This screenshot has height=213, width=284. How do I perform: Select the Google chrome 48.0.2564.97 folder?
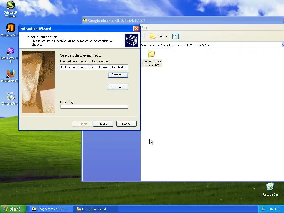pyautogui.click(x=151, y=59)
